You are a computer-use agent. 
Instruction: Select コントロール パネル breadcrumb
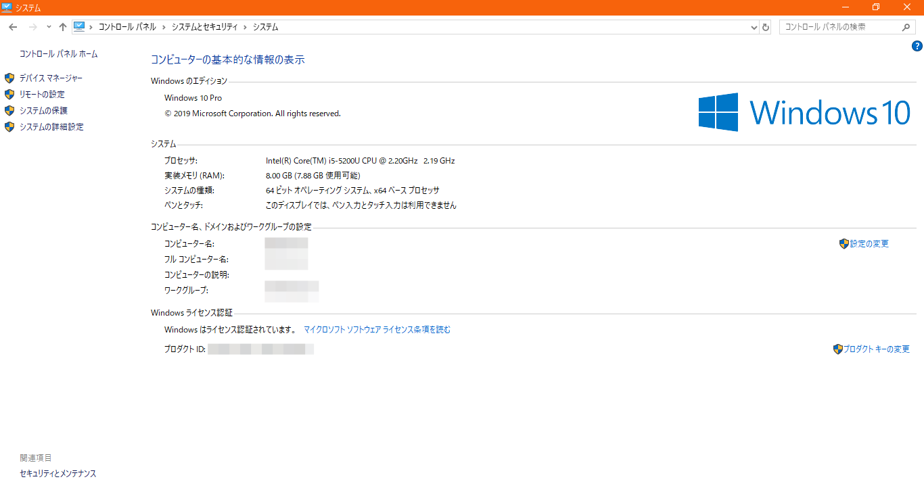(x=127, y=27)
